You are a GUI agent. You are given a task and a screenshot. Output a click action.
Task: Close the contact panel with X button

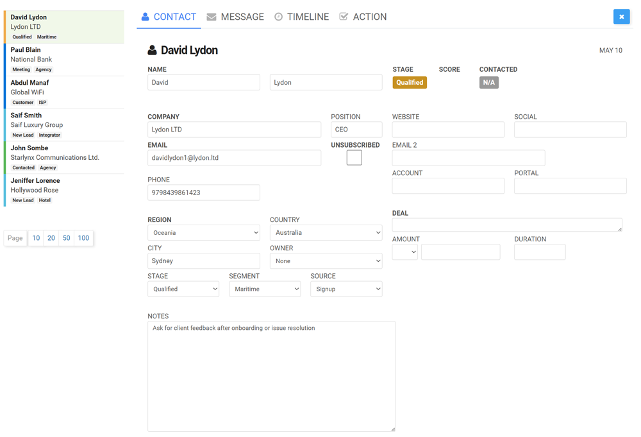(621, 17)
